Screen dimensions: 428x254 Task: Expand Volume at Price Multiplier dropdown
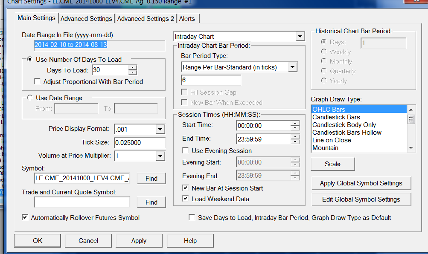(160, 156)
